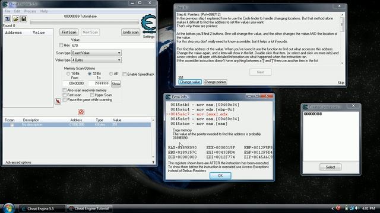The width and height of the screenshot is (380, 213).
Task: Enable the Fast scan checkbox
Action: click(65, 95)
